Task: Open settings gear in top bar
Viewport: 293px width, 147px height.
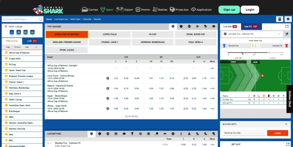Action: click(x=288, y=19)
